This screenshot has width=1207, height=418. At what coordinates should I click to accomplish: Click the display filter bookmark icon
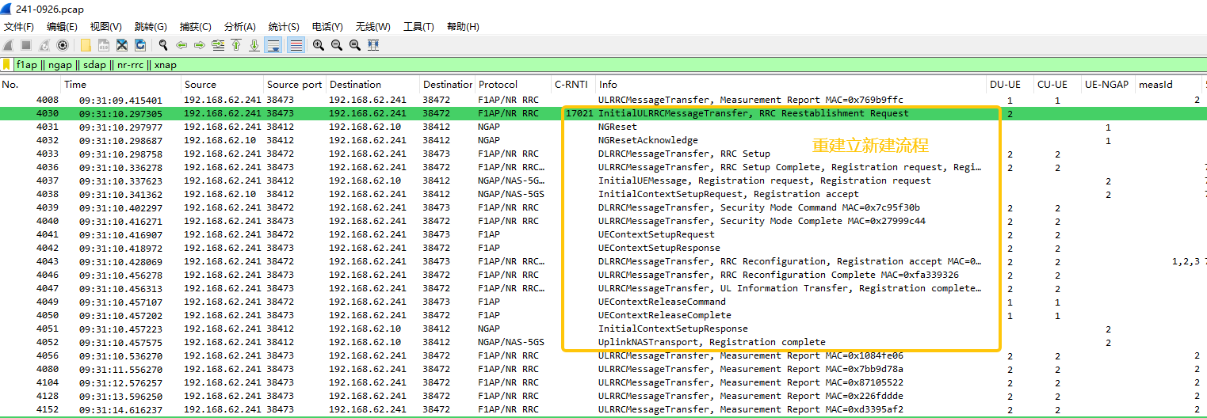[7, 65]
